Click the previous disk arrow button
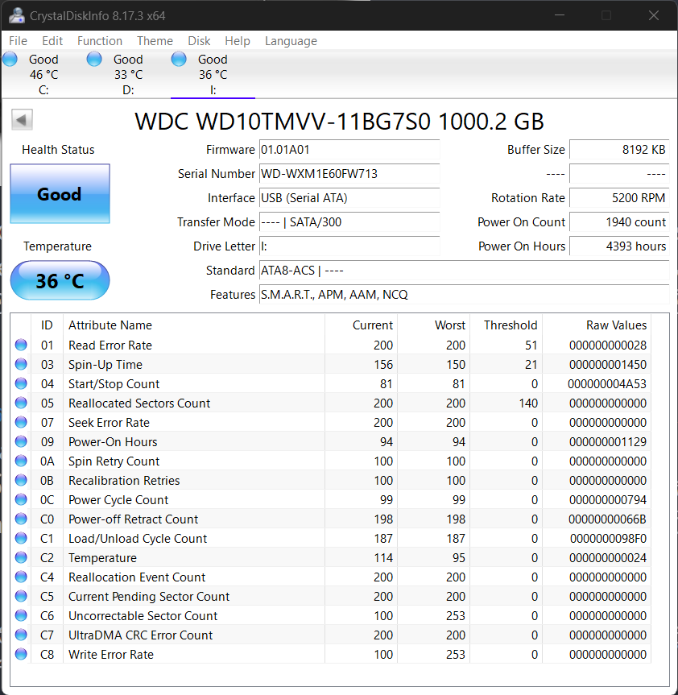Screen dimensions: 678x695 click(22, 120)
